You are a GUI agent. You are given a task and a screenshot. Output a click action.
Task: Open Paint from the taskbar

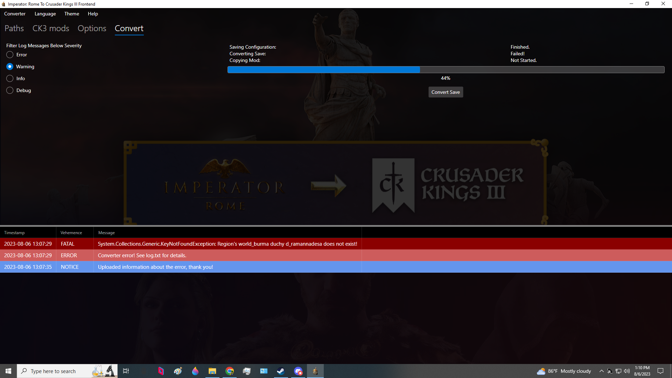point(178,371)
